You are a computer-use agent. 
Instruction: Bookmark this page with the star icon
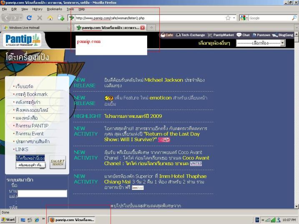[228, 18]
